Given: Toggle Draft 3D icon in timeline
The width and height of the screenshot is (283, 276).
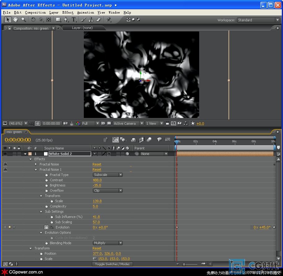Looking at the screenshot, I should pyautogui.click(x=123, y=140).
